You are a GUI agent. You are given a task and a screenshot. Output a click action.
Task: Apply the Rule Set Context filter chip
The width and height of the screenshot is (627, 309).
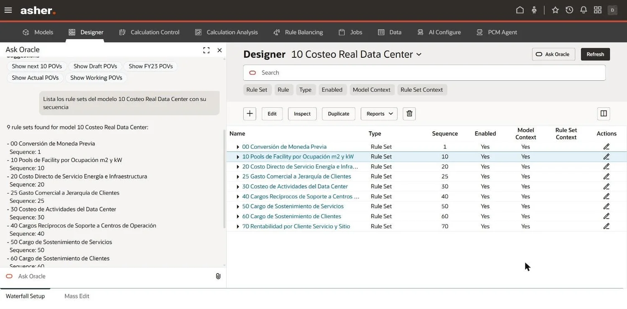(x=422, y=90)
